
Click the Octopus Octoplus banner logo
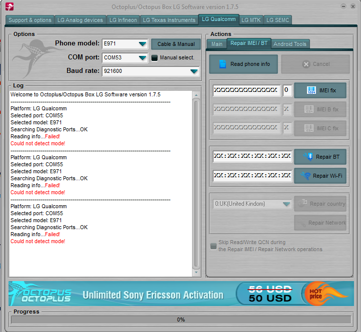click(x=41, y=294)
